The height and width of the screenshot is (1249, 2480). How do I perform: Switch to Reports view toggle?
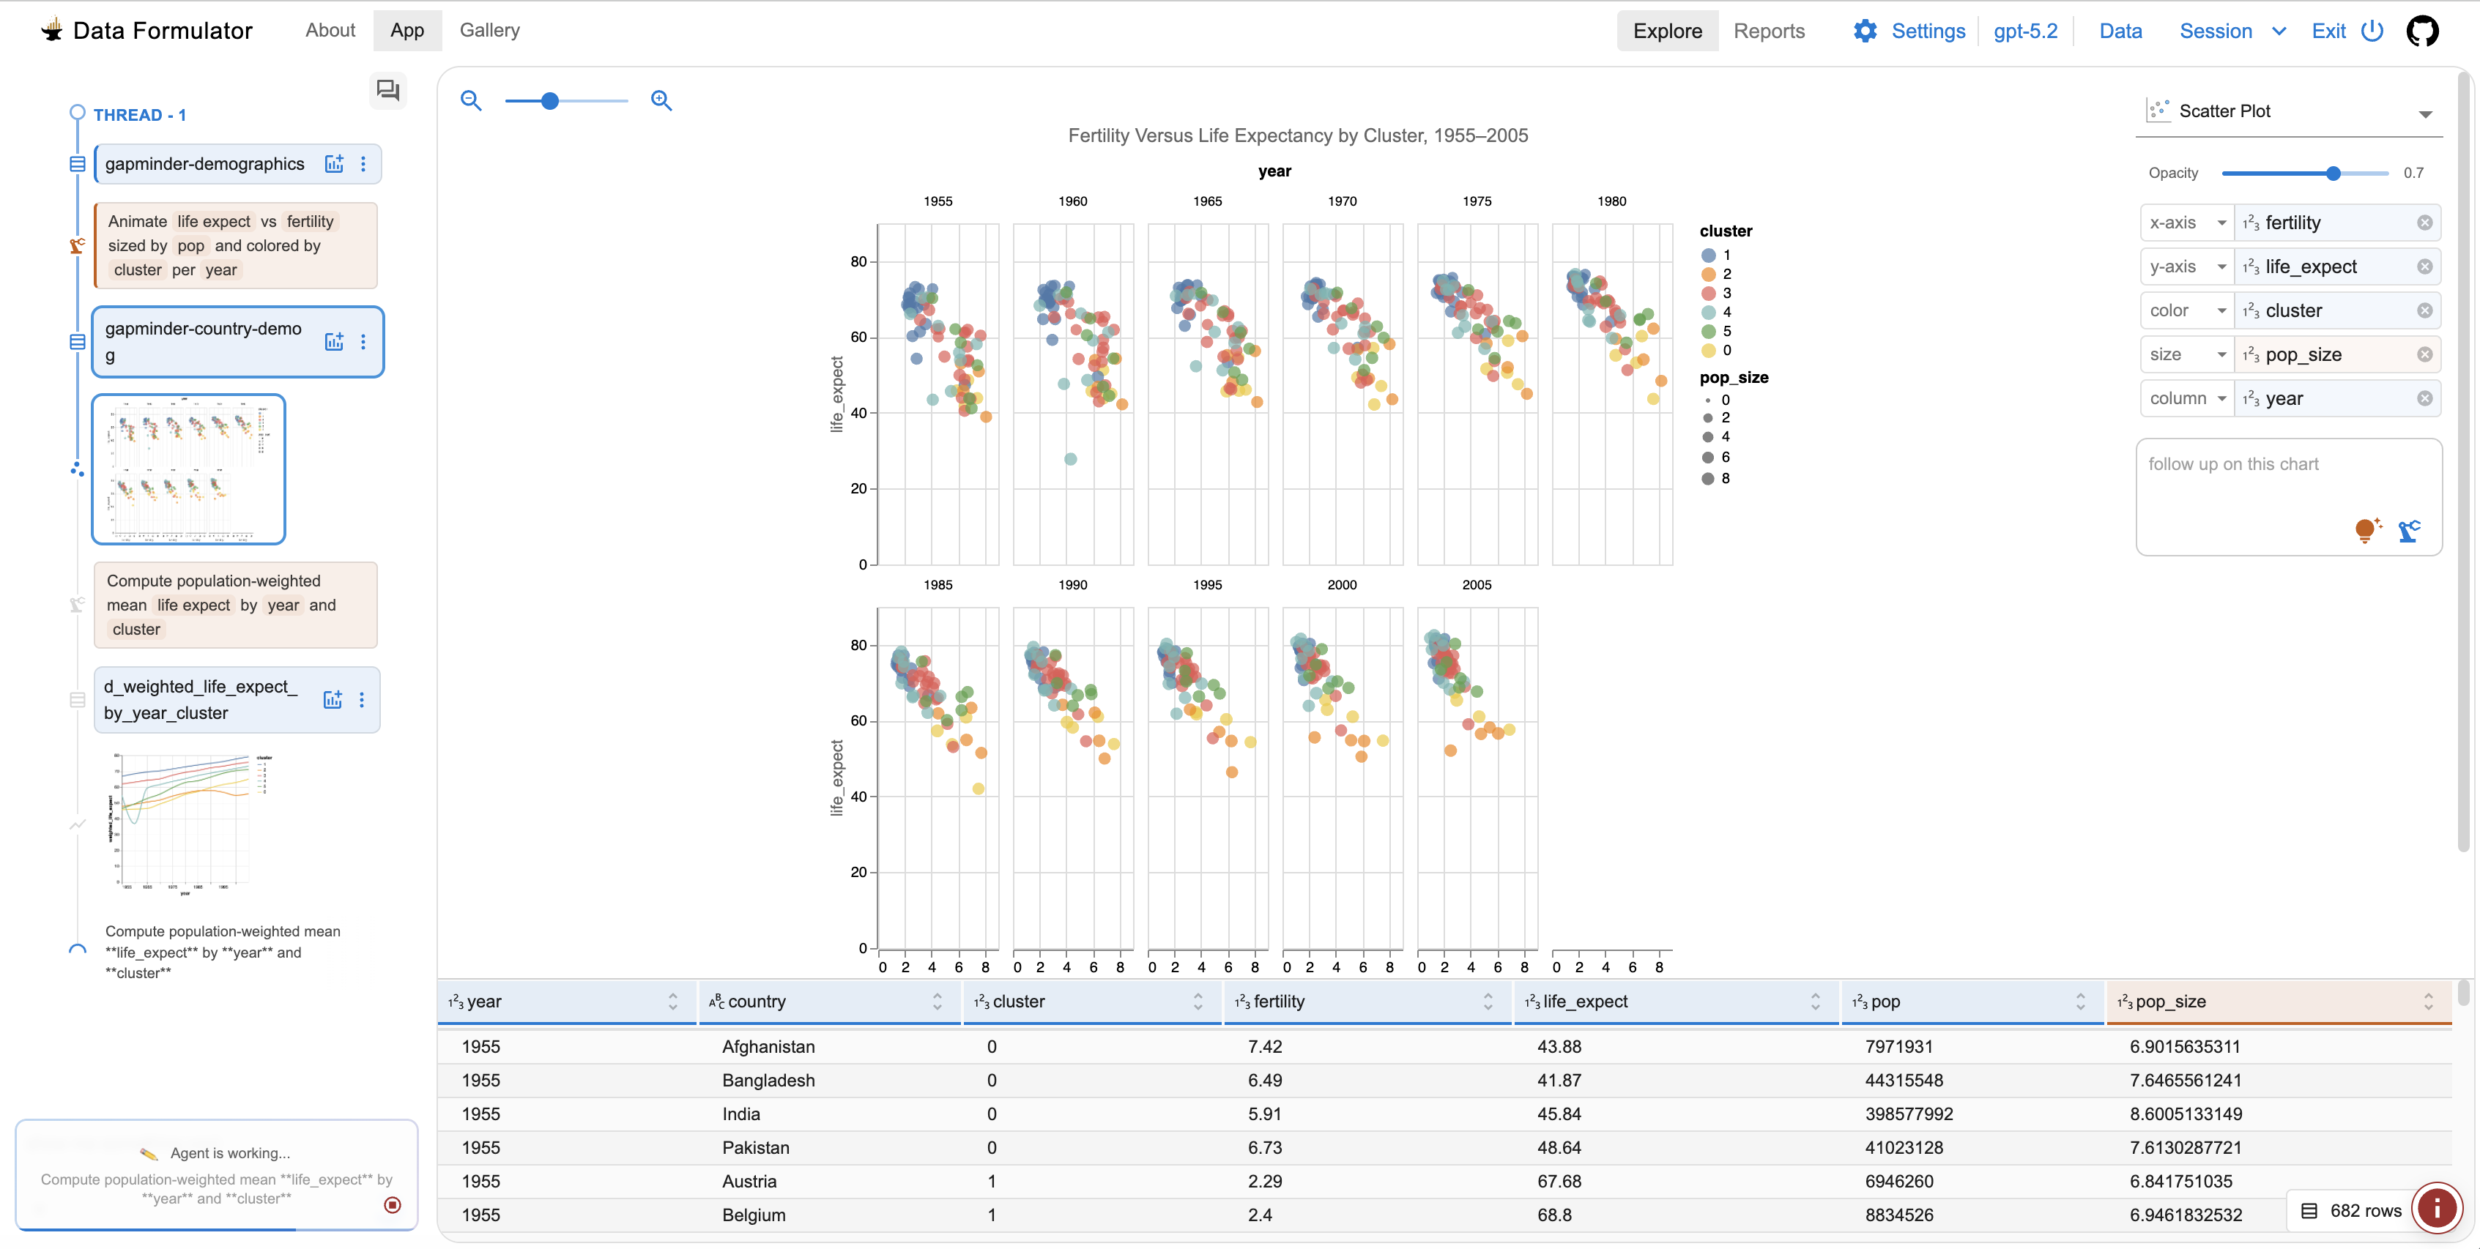(1769, 31)
